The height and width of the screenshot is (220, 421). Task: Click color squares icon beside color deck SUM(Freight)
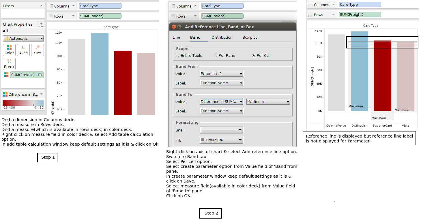pyautogui.click(x=6, y=75)
